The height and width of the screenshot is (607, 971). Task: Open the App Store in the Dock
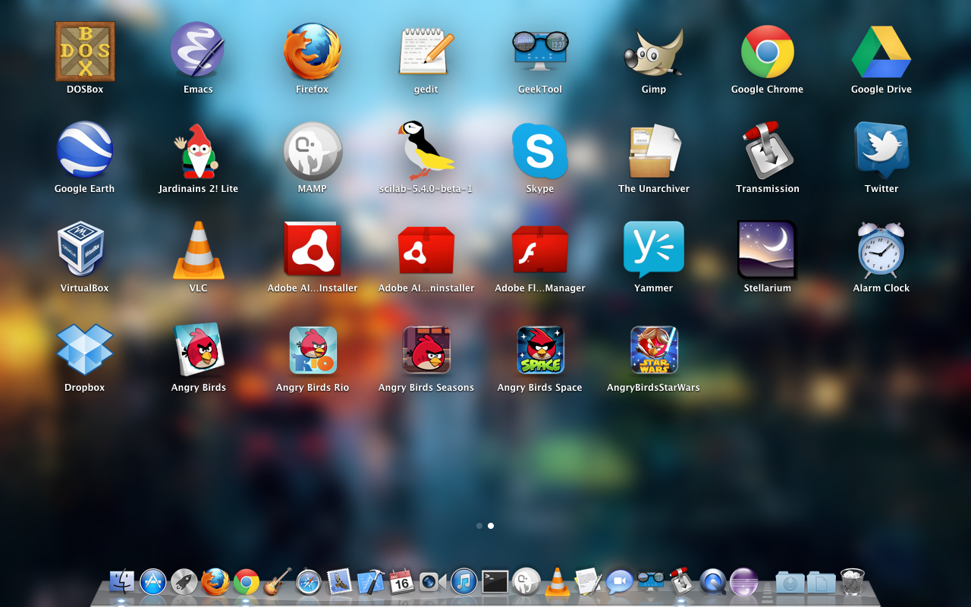click(153, 582)
